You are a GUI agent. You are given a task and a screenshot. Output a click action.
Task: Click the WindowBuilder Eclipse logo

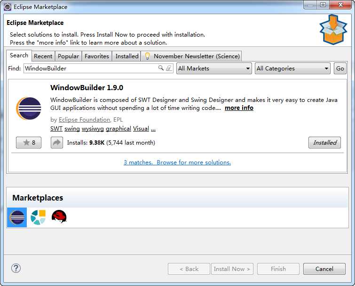29,108
